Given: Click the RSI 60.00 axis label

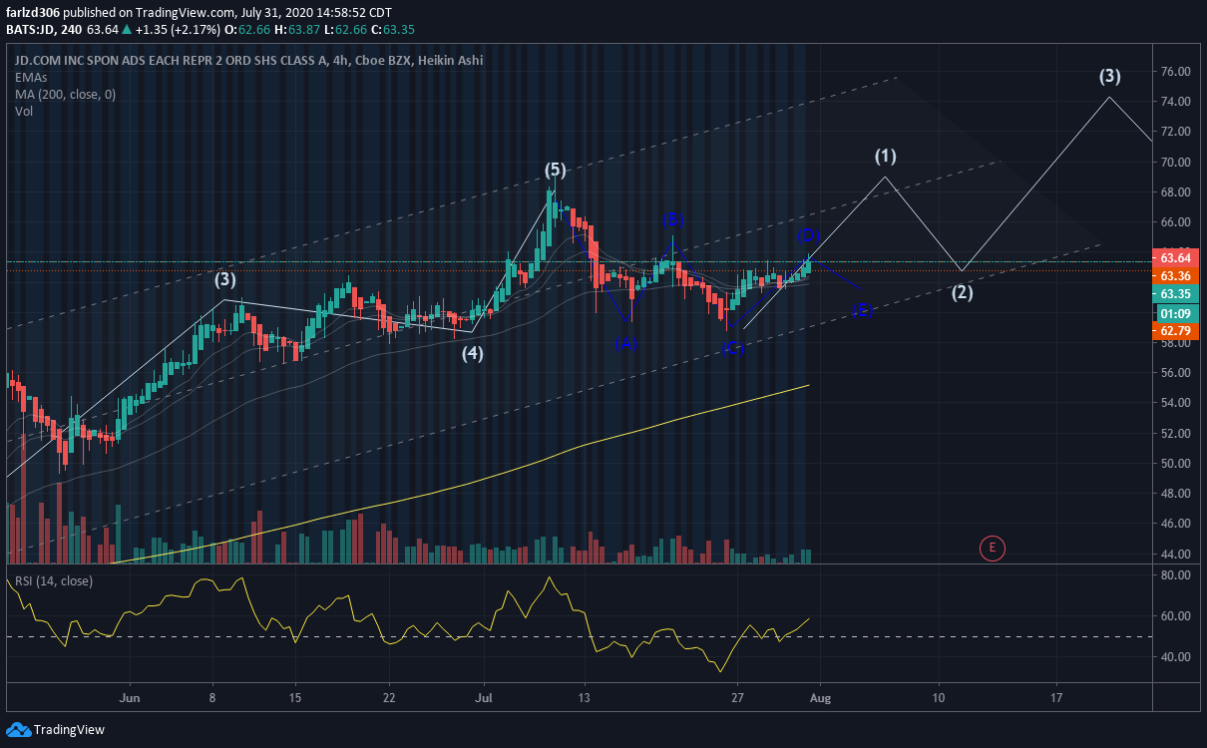Looking at the screenshot, I should [x=1176, y=616].
